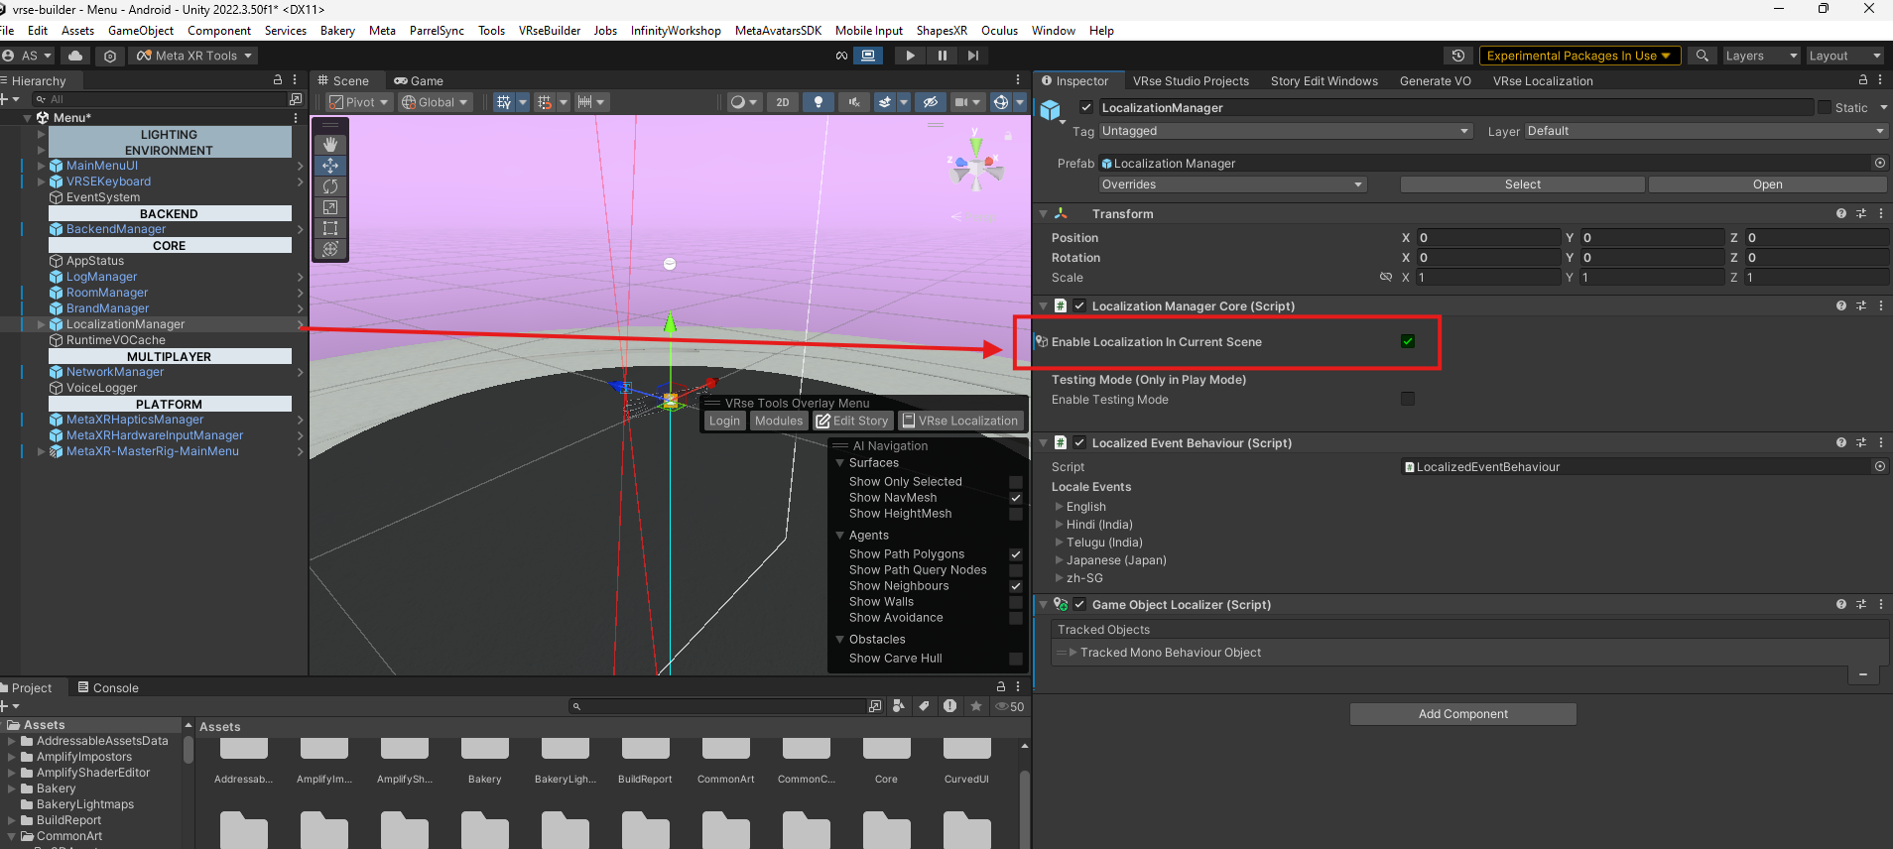Open the Undo History icon
Screen dimensions: 1893x849
pyautogui.click(x=1457, y=56)
